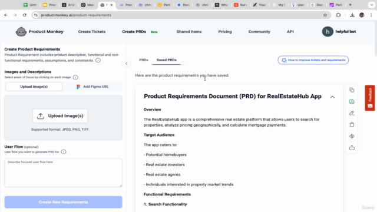This screenshot has width=377, height=212.
Task: Click the green save icon for the PRD
Action: pos(352,101)
